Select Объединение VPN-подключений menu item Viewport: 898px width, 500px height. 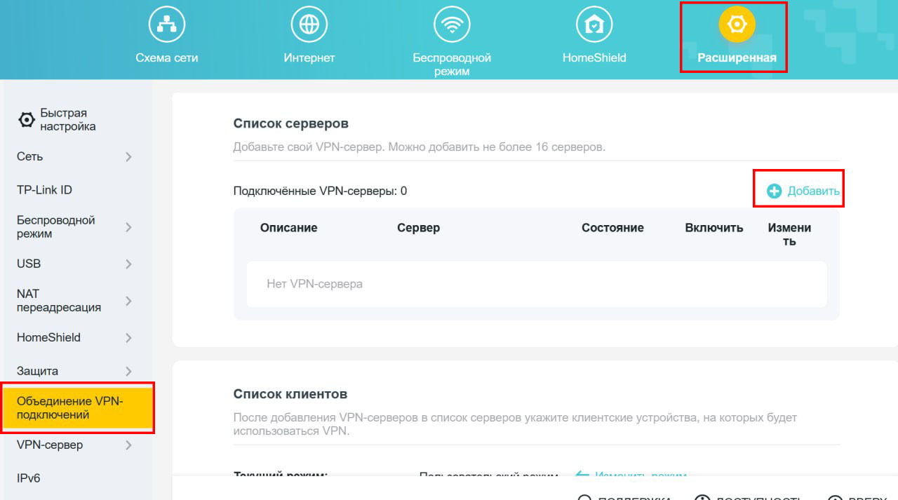pos(70,408)
